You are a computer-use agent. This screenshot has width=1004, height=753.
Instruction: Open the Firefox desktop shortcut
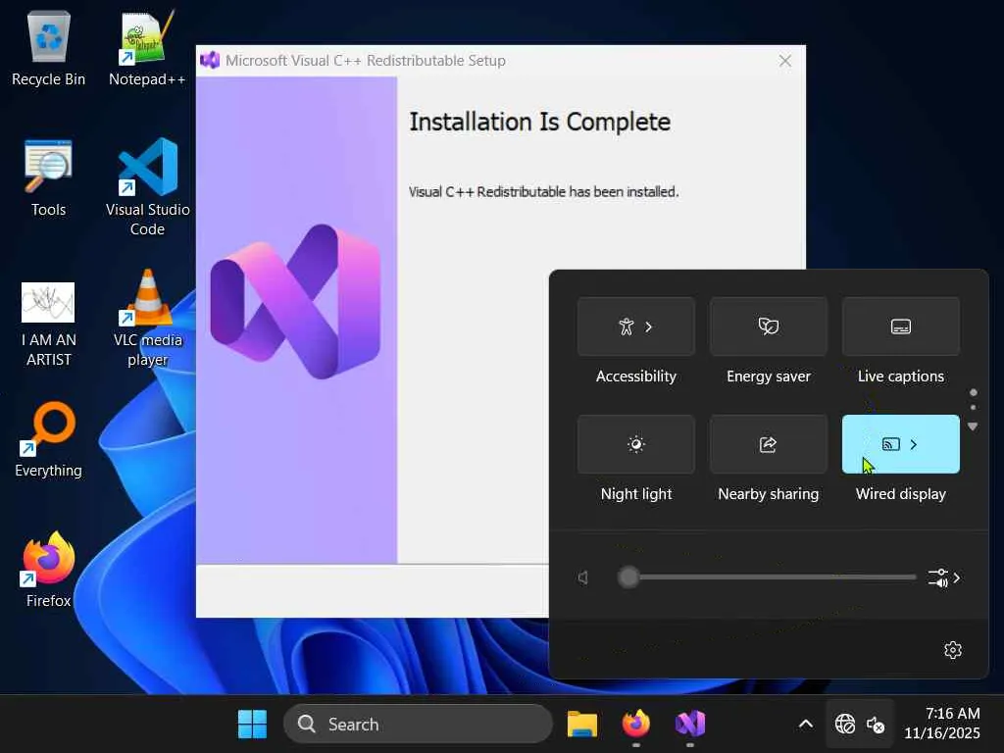click(x=49, y=570)
